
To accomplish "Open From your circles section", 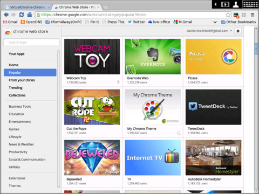I will [22, 80].
